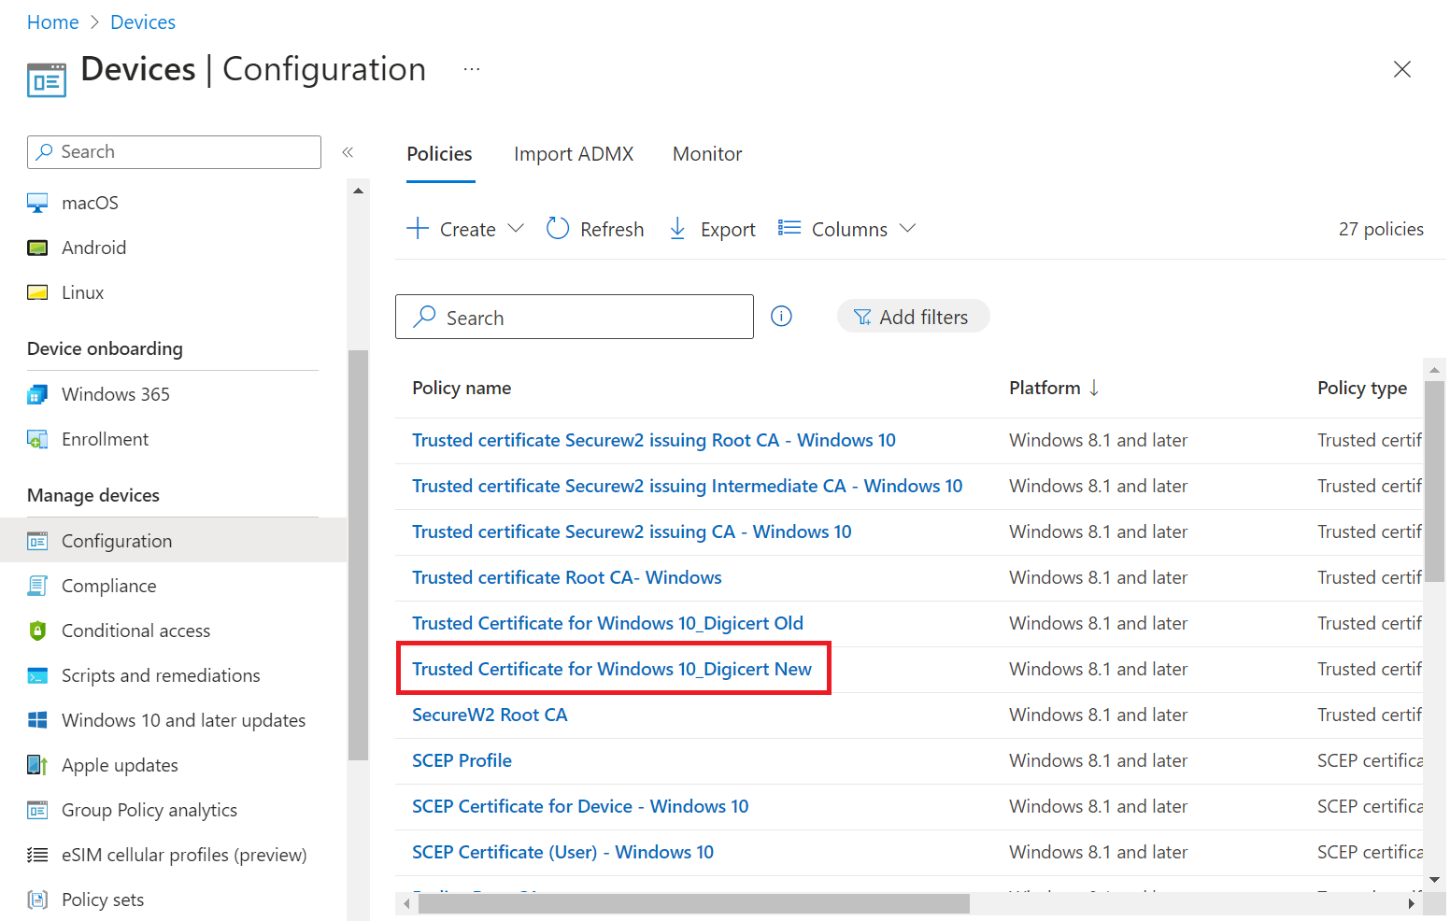Screen dimensions: 1450x921
Task: Click the magnifier icon in sidebar search
Action: point(44,151)
